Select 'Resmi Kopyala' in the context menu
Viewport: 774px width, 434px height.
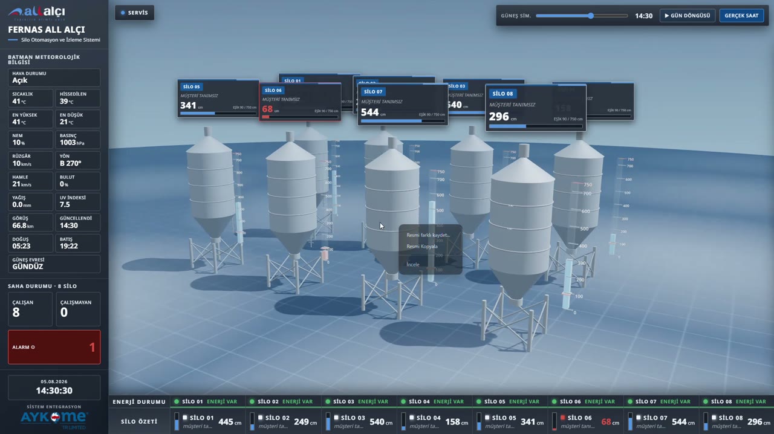[422, 247]
